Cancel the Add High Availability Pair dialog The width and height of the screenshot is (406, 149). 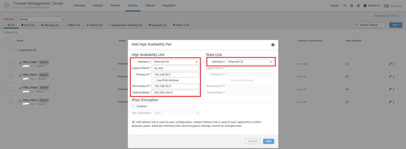(253, 141)
